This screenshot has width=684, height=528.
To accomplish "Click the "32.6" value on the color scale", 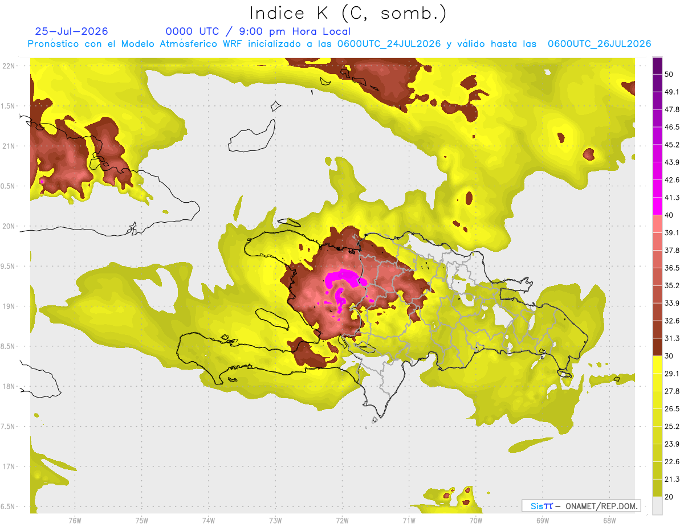I will point(672,321).
